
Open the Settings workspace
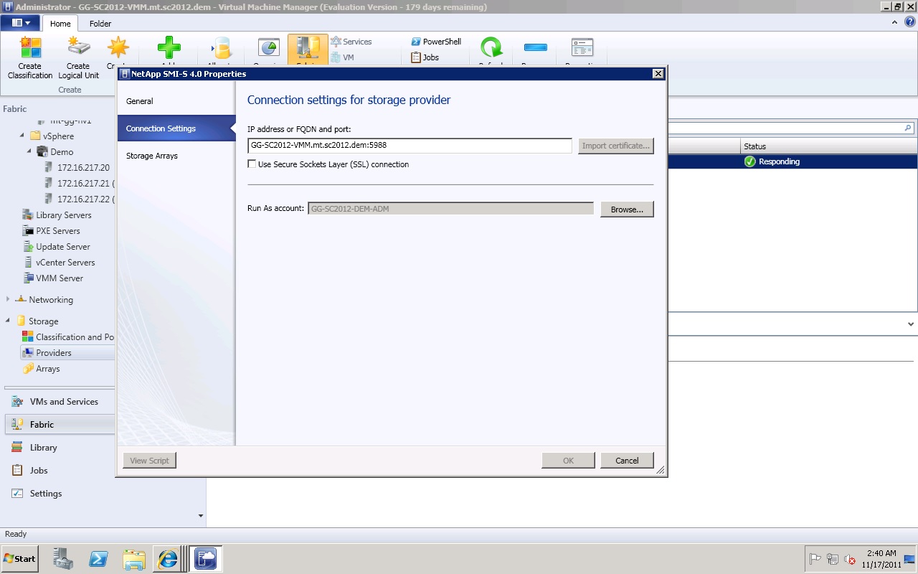[46, 494]
